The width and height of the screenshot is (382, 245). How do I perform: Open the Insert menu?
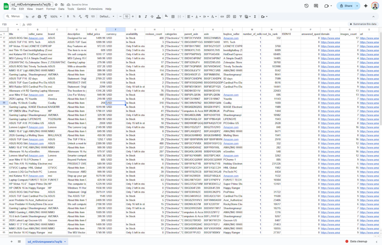click(x=40, y=9)
